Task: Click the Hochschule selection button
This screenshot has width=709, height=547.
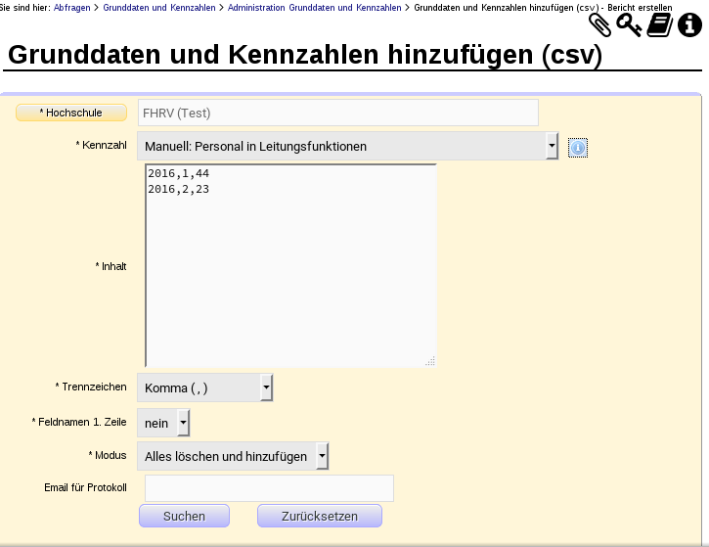Action: tap(71, 113)
